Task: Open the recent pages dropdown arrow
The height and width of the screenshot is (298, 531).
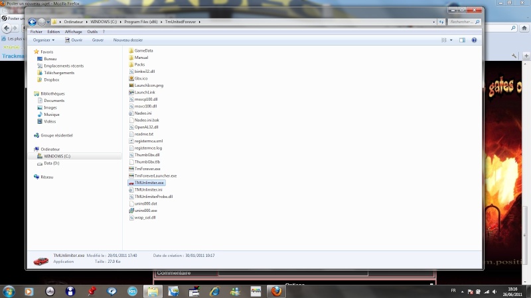Action: point(48,22)
